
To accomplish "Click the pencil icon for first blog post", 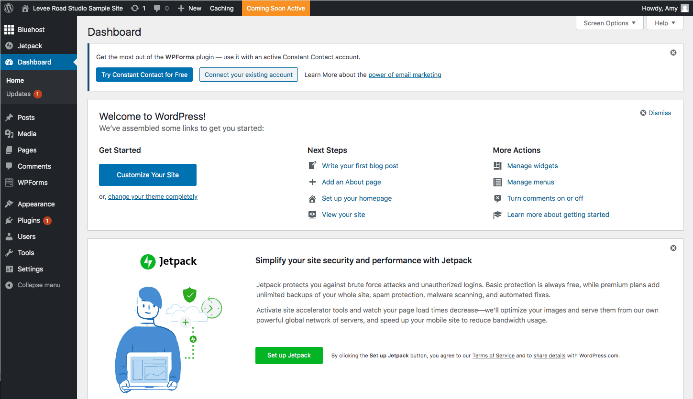I will coord(312,166).
